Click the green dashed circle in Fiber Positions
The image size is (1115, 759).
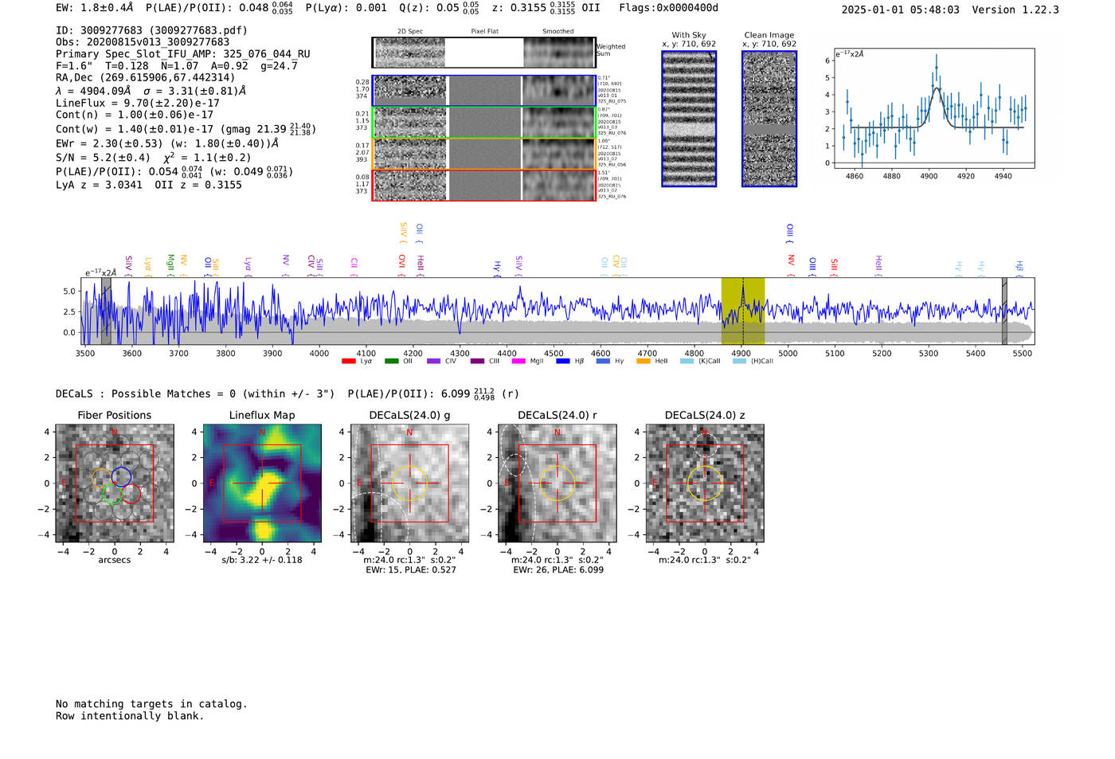click(x=112, y=494)
